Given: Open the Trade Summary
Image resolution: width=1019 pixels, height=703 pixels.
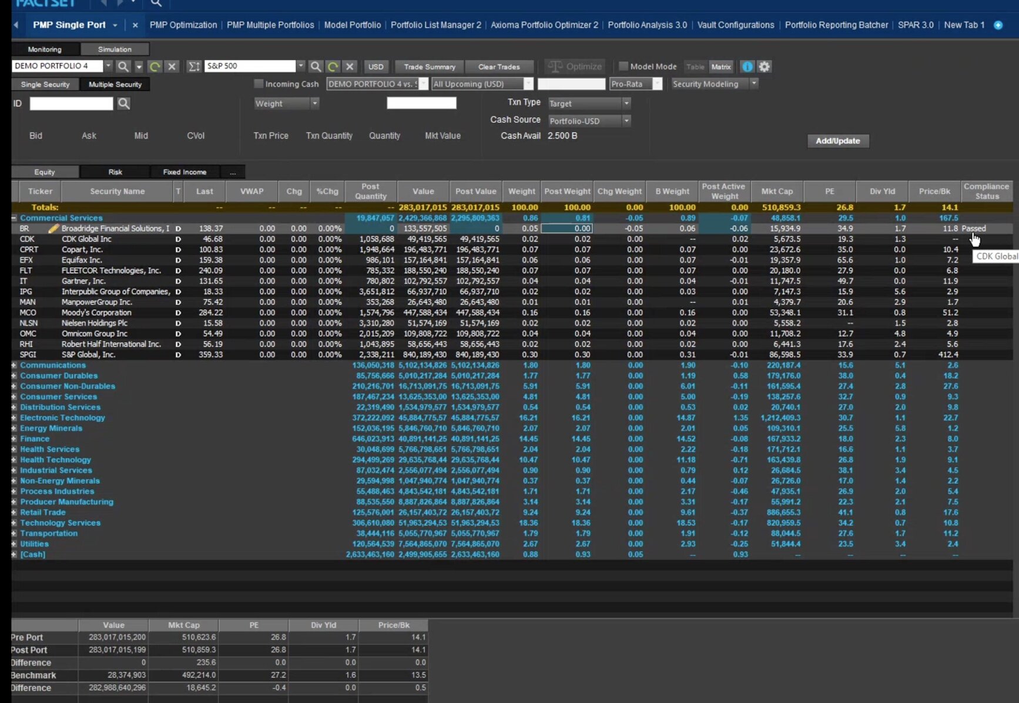Looking at the screenshot, I should [x=430, y=66].
